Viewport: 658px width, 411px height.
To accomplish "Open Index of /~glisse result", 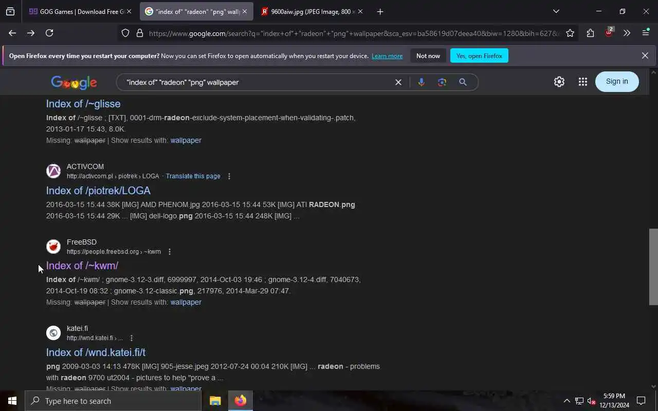I will click(83, 104).
